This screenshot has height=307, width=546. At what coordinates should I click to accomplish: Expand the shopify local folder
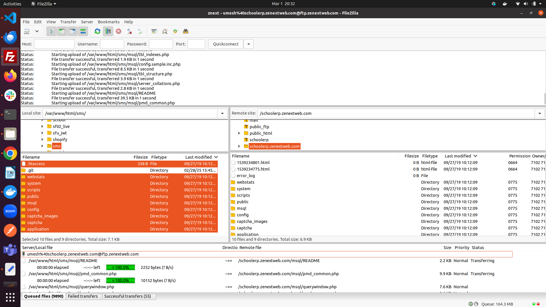coord(42,140)
